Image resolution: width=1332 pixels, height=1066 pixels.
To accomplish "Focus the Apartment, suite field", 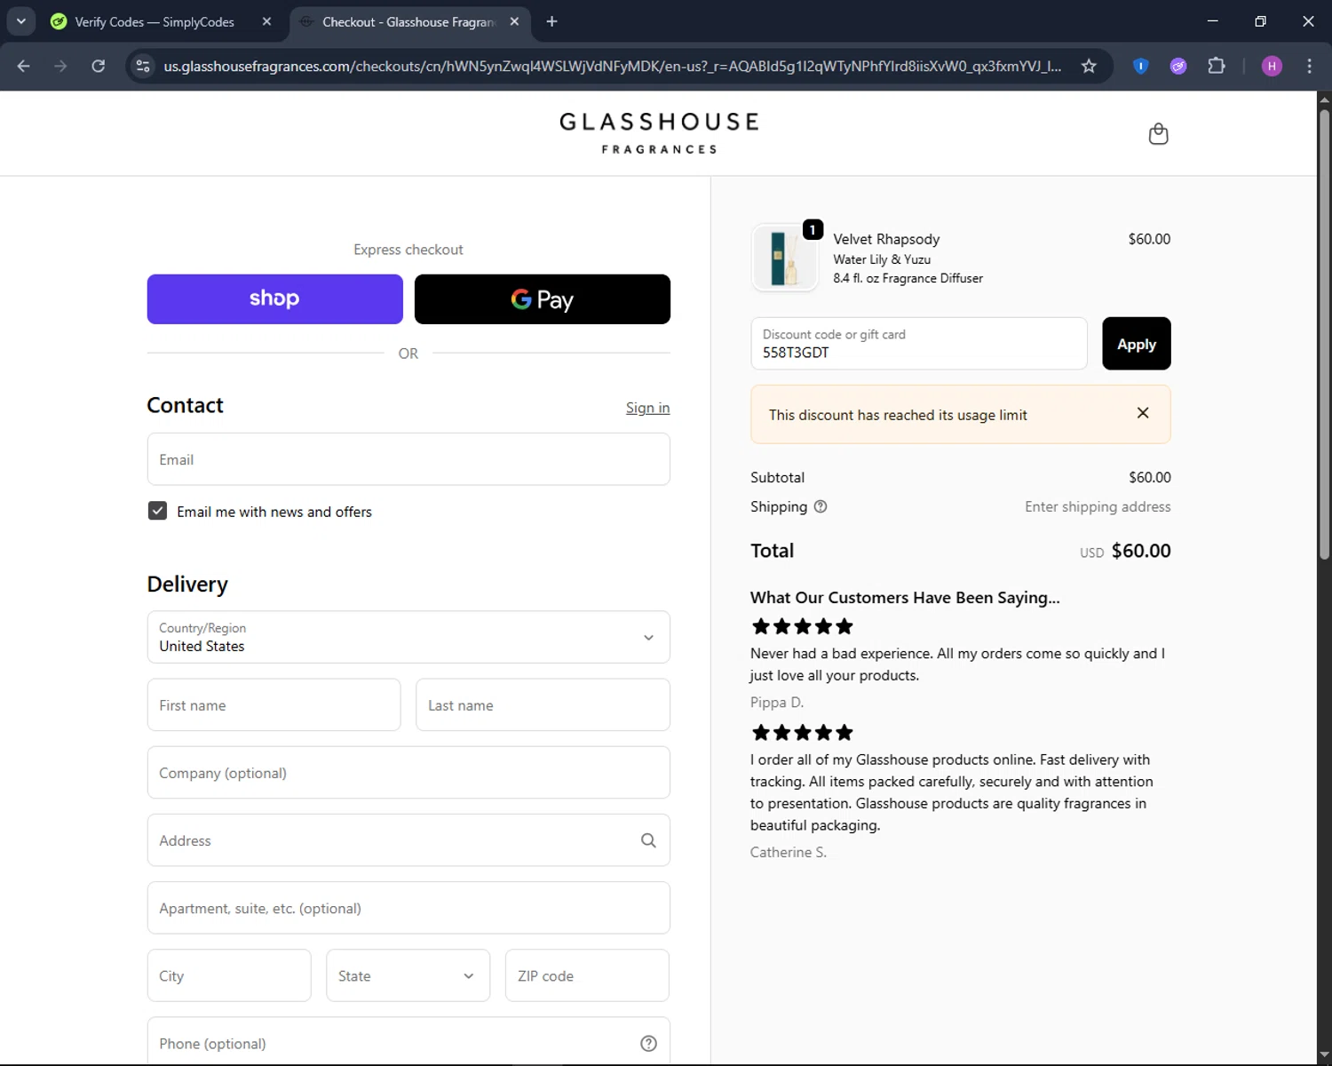I will pos(408,908).
